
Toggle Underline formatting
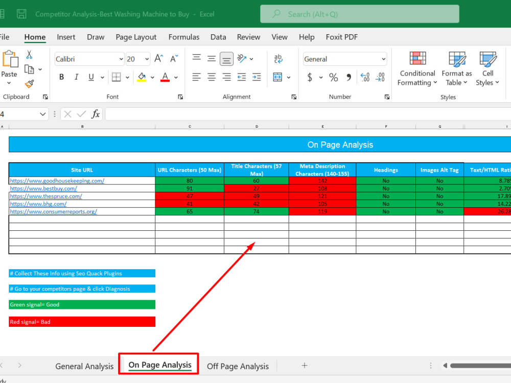pyautogui.click(x=91, y=77)
